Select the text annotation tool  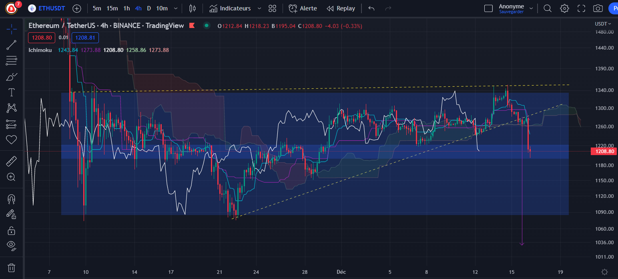[11, 92]
